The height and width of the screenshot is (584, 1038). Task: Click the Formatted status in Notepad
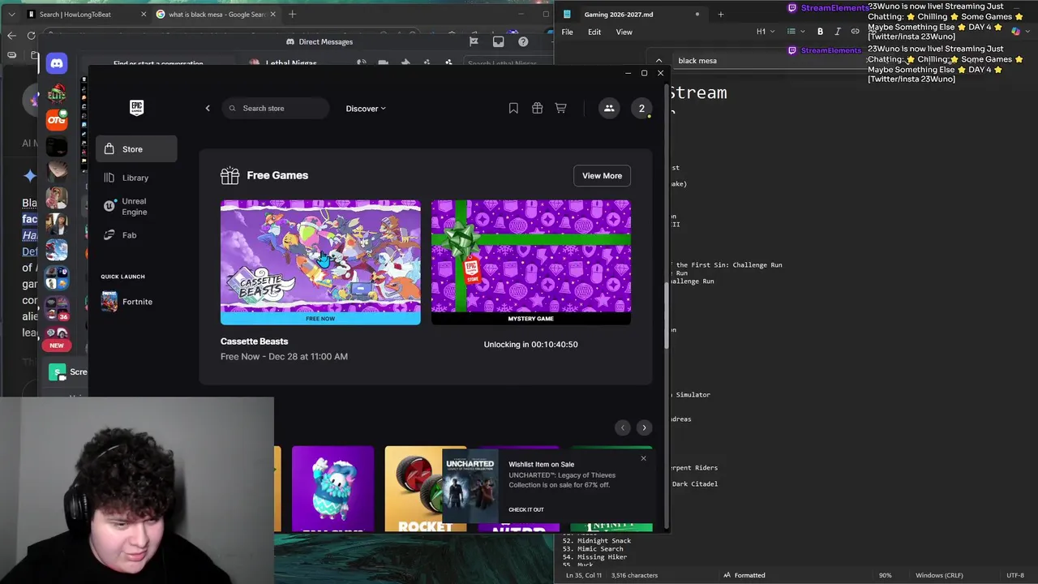(x=744, y=575)
